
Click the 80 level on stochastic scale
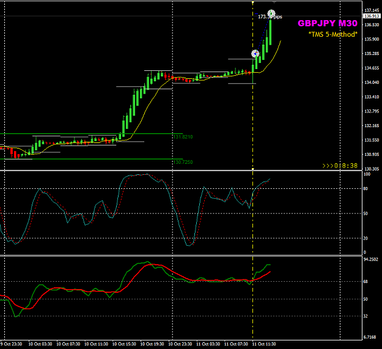[x=365, y=189]
